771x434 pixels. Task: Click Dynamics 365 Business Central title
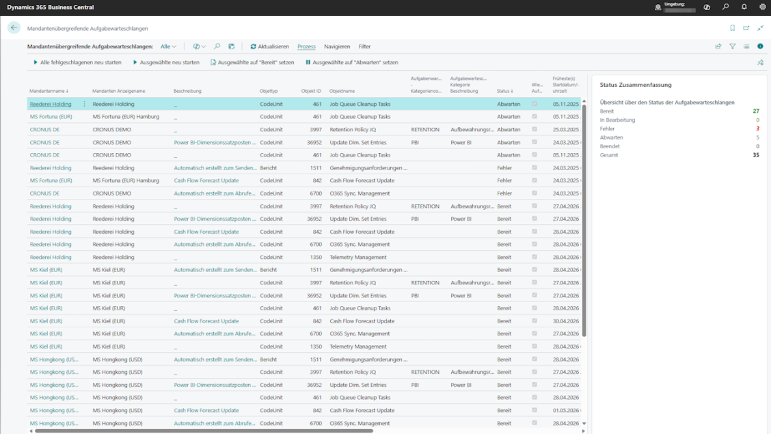click(x=50, y=7)
